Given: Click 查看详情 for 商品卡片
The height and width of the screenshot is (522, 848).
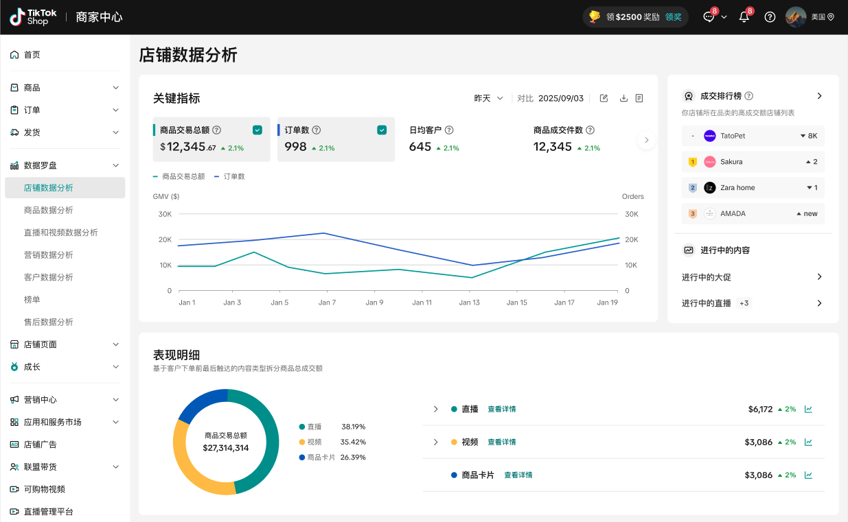Looking at the screenshot, I should coord(518,475).
